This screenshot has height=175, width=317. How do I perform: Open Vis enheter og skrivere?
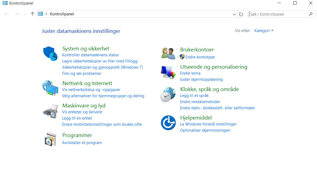(x=82, y=112)
